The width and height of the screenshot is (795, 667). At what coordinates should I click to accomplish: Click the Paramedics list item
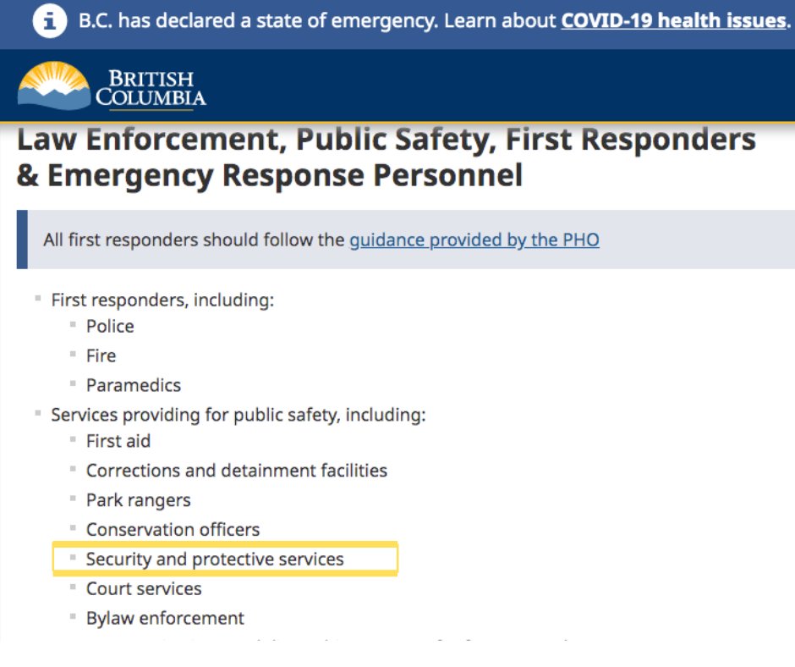pyautogui.click(x=134, y=385)
